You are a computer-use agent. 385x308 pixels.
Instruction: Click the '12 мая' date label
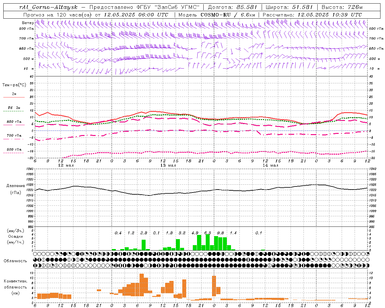[x=66, y=165]
